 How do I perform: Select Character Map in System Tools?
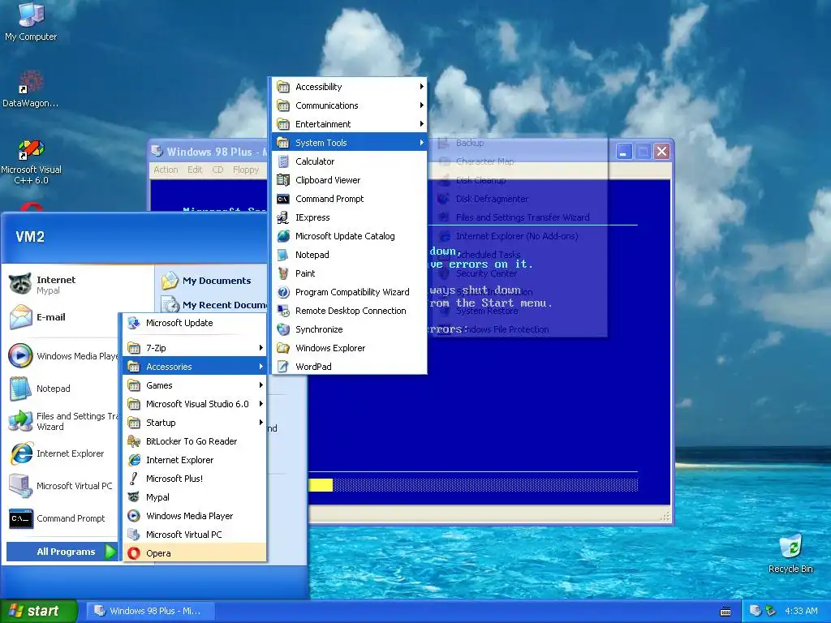click(x=520, y=161)
